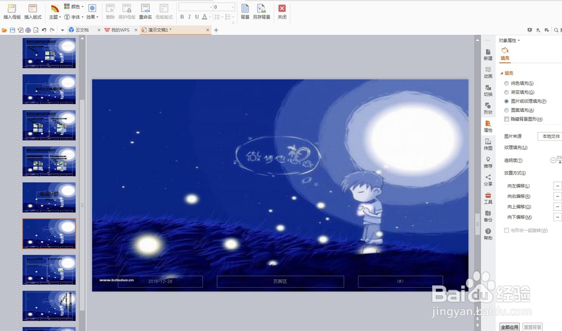562x331 pixels.
Task: Open the 切换 (Transition) sidebar icon
Action: point(488,91)
